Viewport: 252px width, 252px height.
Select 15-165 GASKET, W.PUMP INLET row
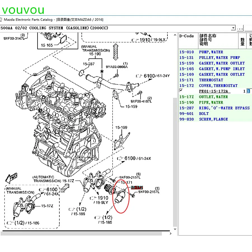[215, 69]
